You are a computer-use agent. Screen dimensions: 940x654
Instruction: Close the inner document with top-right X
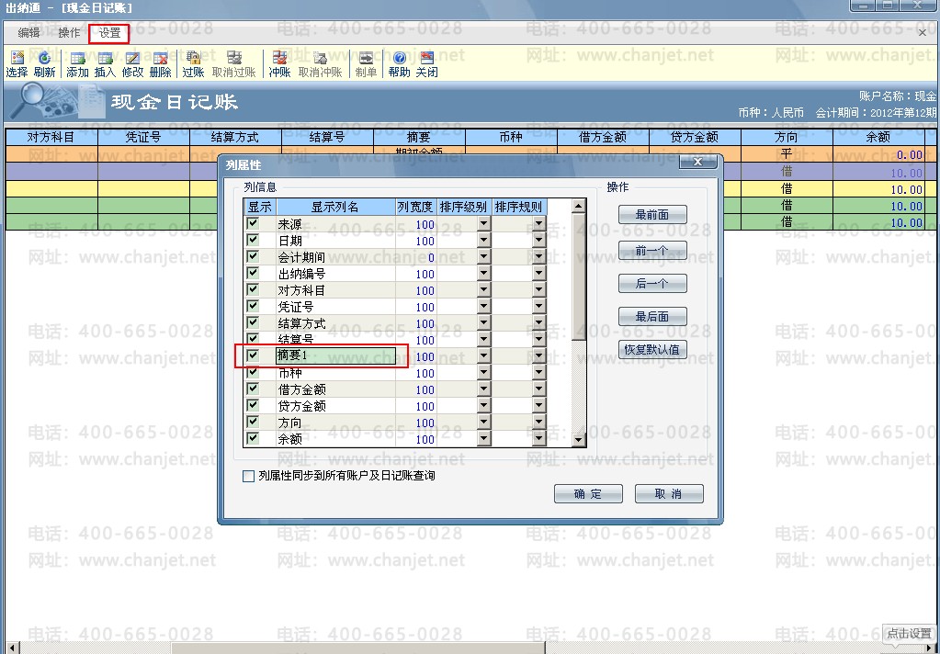(x=923, y=33)
